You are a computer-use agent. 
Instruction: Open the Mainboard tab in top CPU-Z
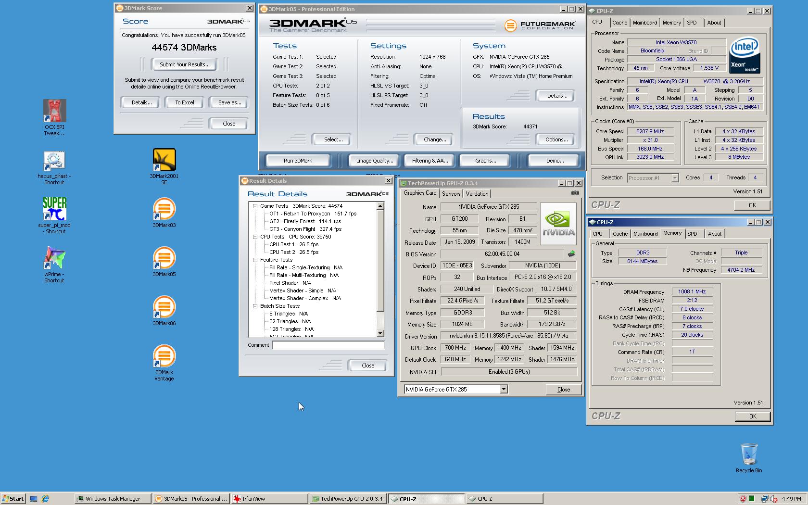point(645,23)
